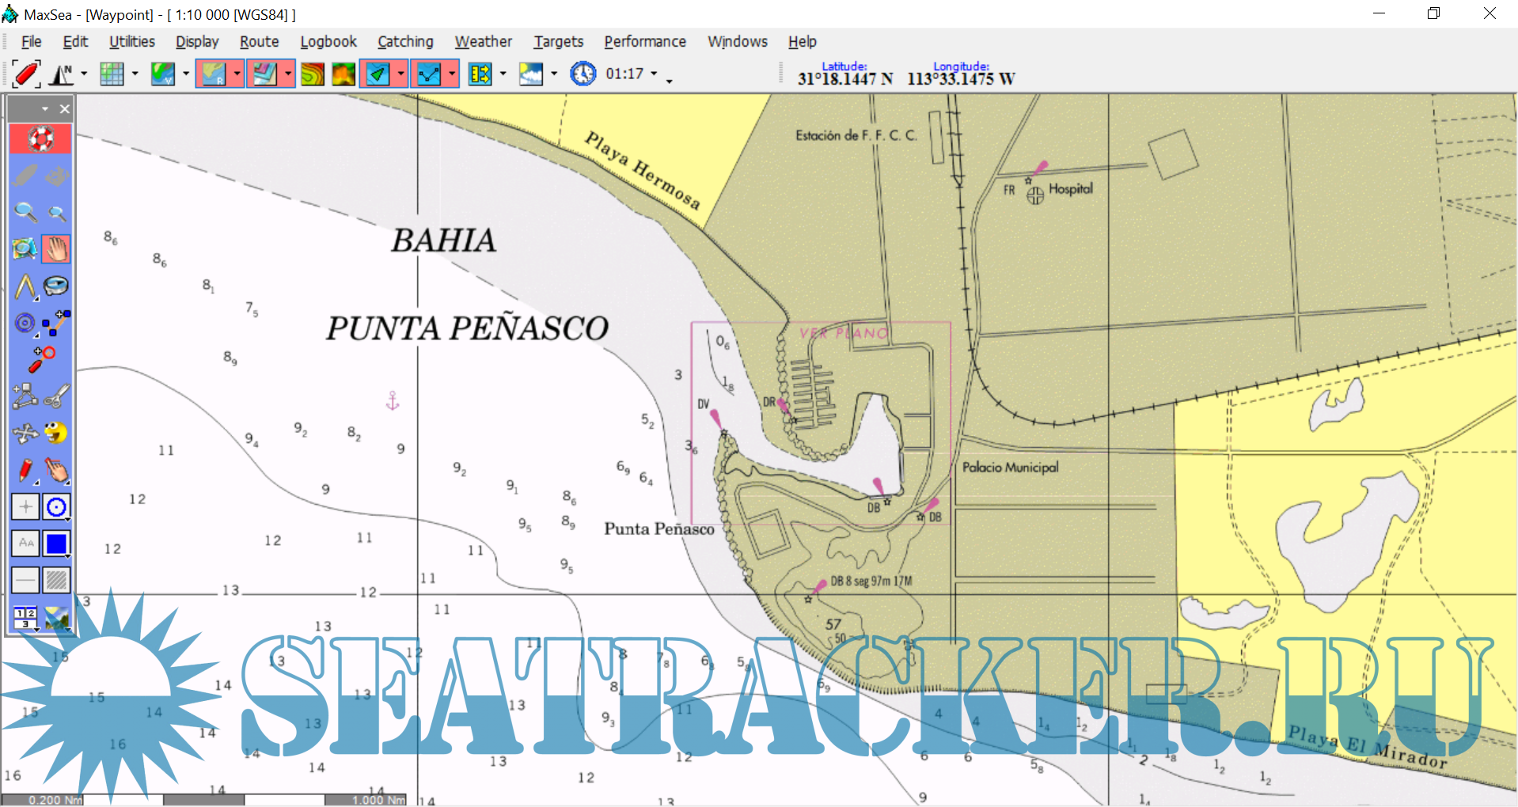Click the blue clock time icon
This screenshot has height=807, width=1518.
click(x=583, y=74)
